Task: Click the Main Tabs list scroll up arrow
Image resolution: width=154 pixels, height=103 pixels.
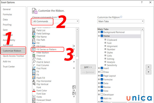Action: [x=142, y=29]
